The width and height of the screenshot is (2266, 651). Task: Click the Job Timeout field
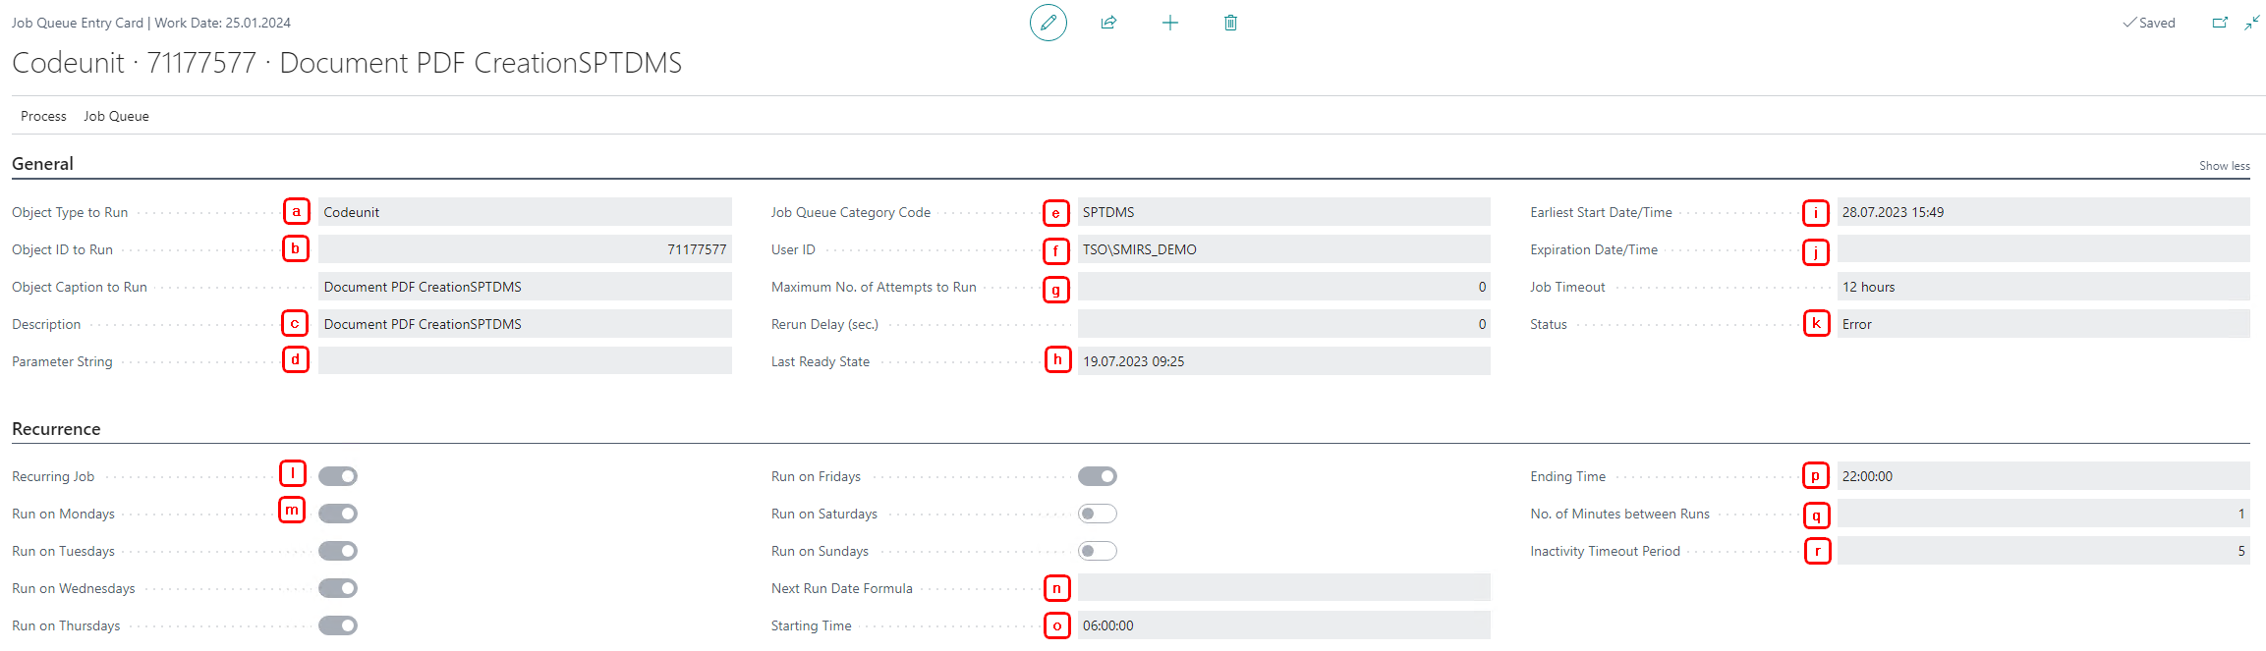pos(2044,287)
